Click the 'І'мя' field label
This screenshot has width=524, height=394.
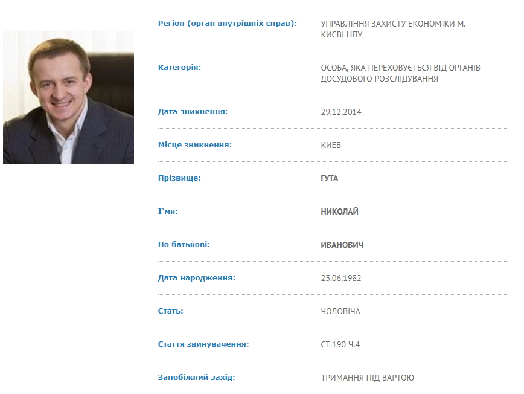click(x=168, y=212)
